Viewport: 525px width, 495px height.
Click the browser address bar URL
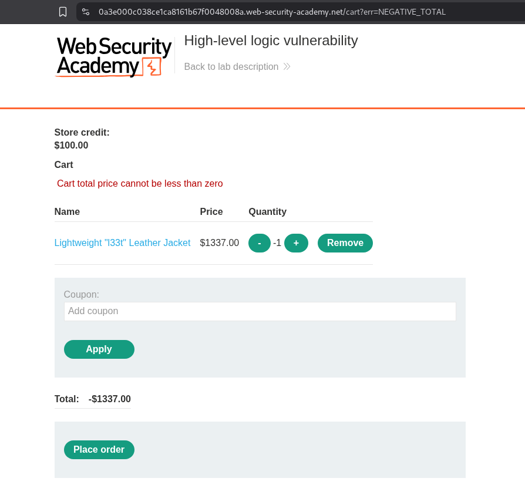pos(271,12)
